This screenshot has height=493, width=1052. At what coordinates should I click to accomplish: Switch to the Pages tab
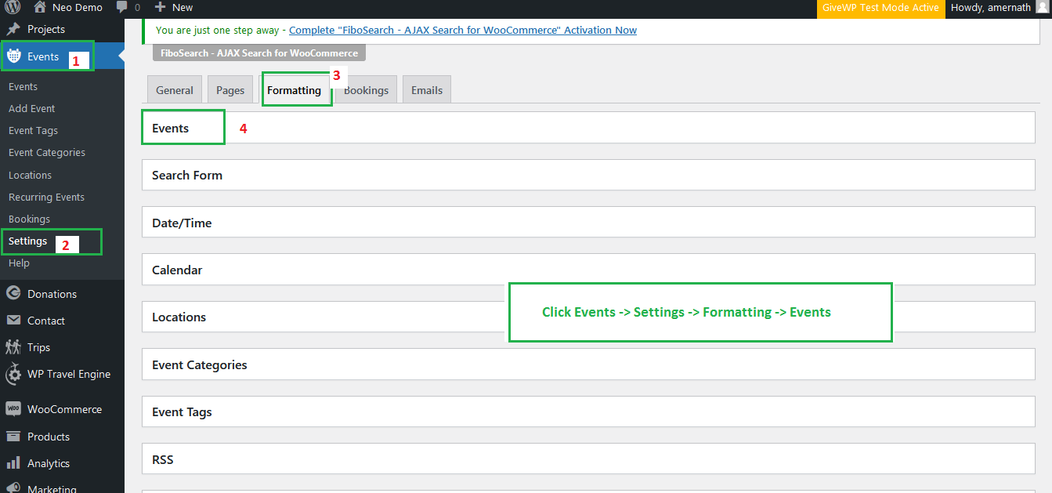click(230, 89)
